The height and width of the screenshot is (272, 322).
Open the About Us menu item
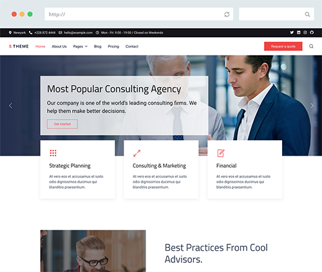[x=59, y=46]
